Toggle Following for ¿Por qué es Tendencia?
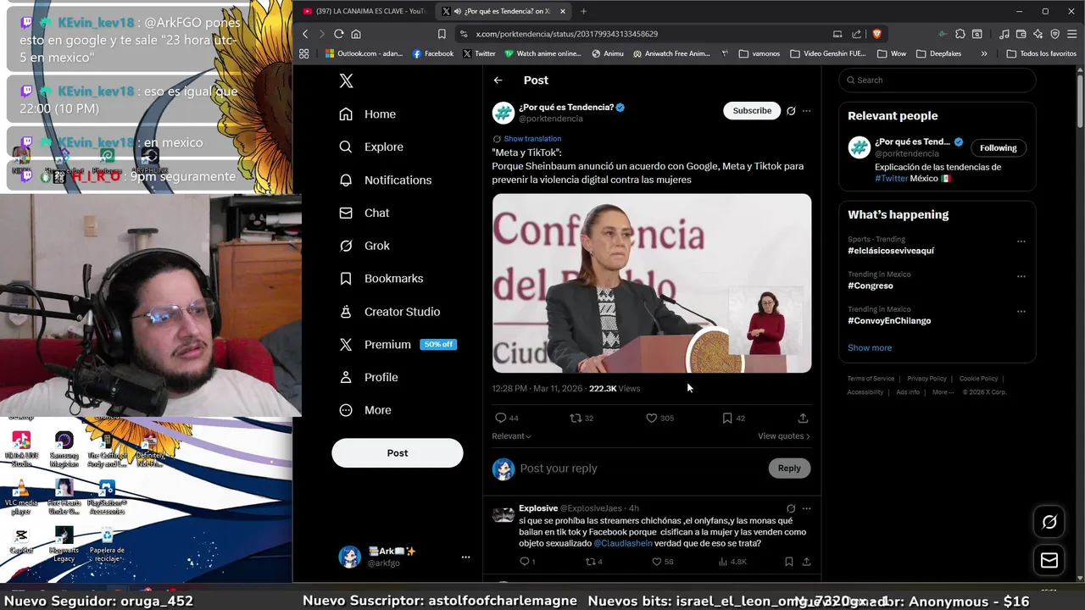 click(x=998, y=147)
